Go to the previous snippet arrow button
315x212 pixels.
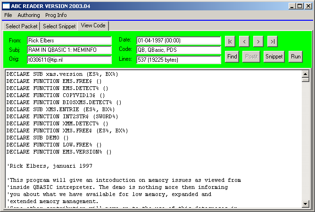click(244, 41)
